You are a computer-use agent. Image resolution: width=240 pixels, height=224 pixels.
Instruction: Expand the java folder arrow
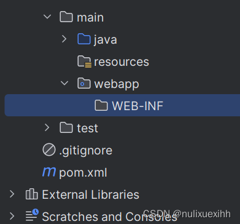(64, 39)
